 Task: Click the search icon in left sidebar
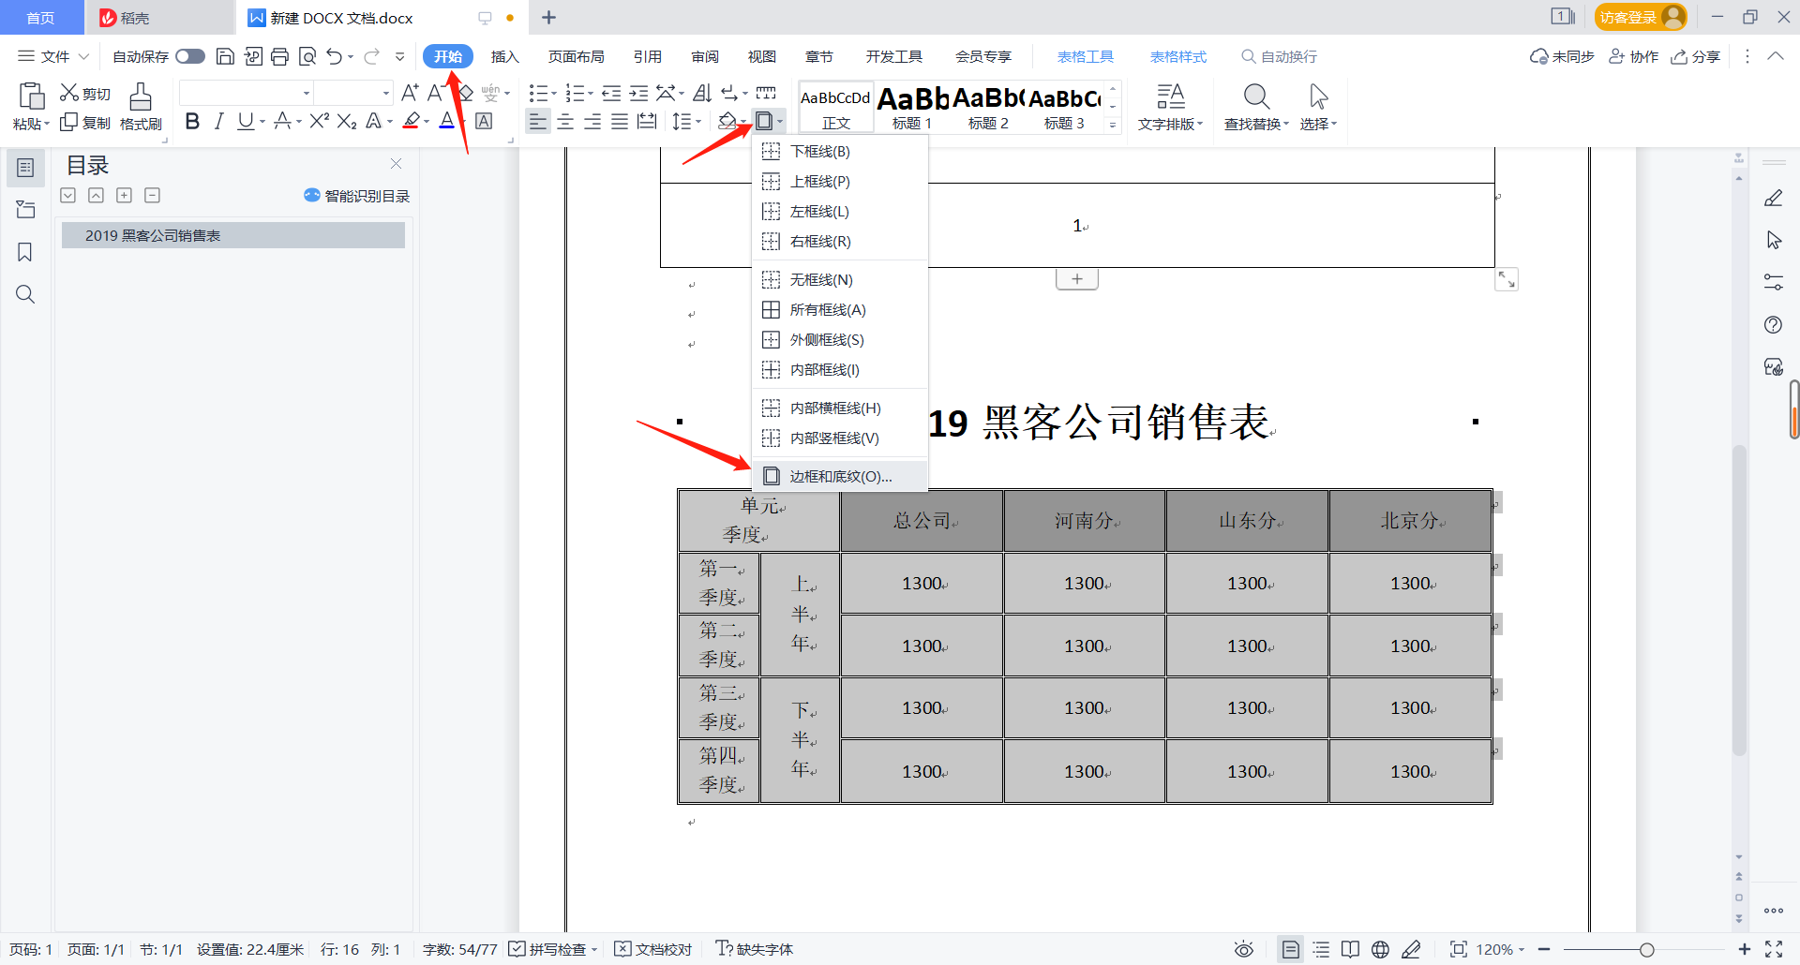click(x=25, y=294)
